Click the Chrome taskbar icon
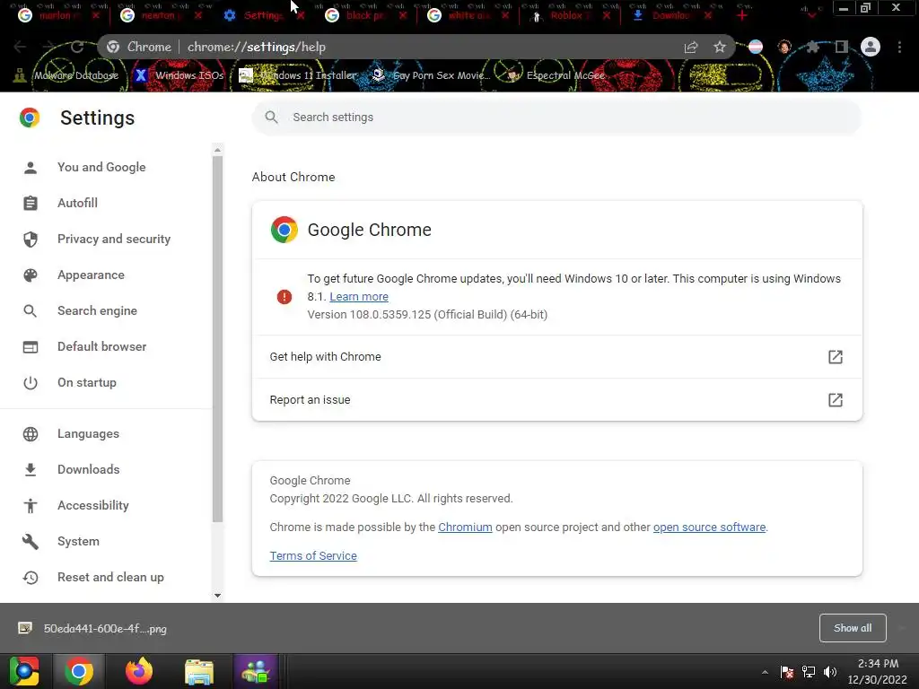Screen dimensions: 919x689 point(79,671)
